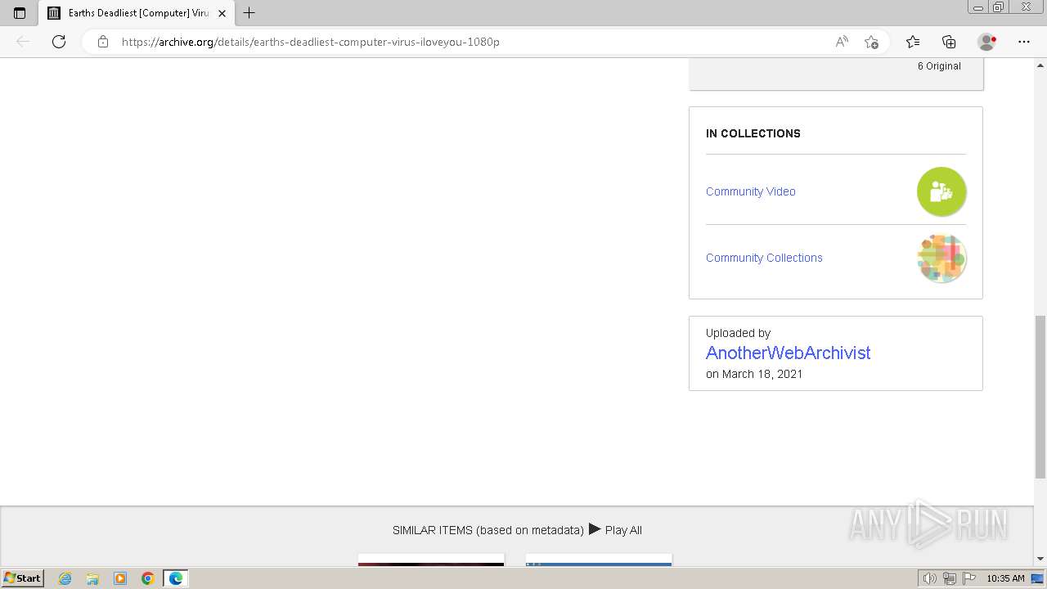The width and height of the screenshot is (1047, 589).
Task: Click the green Community Video icon
Action: 941,191
